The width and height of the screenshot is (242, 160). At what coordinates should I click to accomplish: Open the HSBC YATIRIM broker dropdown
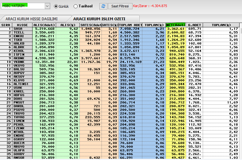(47, 6)
